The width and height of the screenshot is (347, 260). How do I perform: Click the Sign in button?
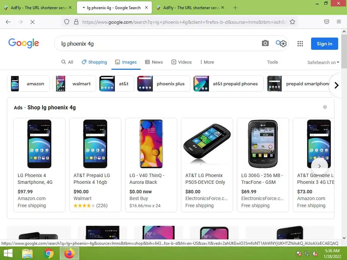pyautogui.click(x=324, y=44)
